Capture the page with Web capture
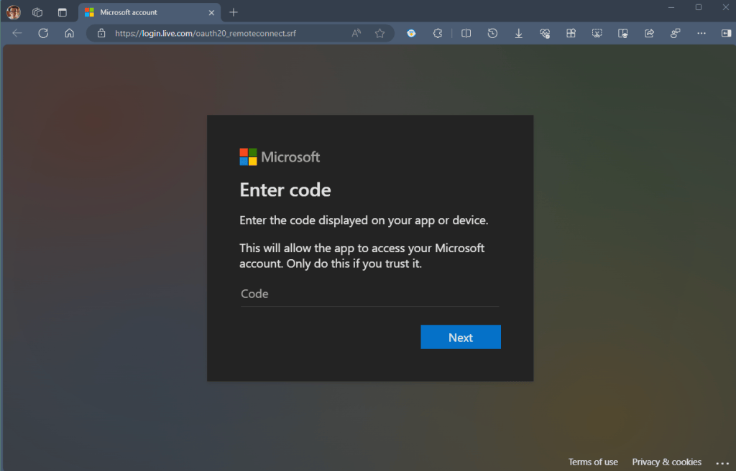This screenshot has width=736, height=471. coord(596,33)
